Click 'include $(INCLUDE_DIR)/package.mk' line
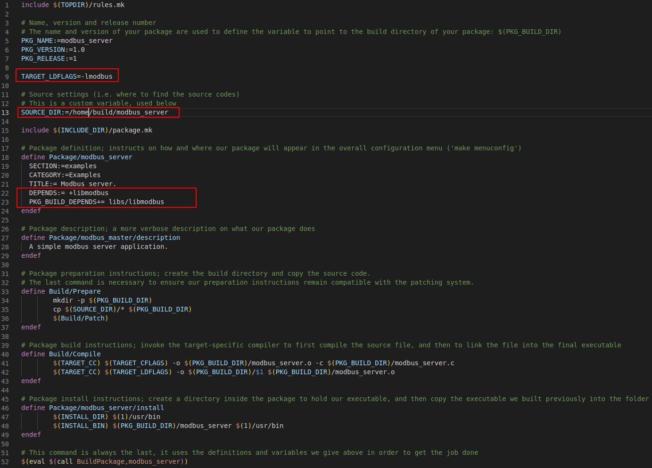 87,130
